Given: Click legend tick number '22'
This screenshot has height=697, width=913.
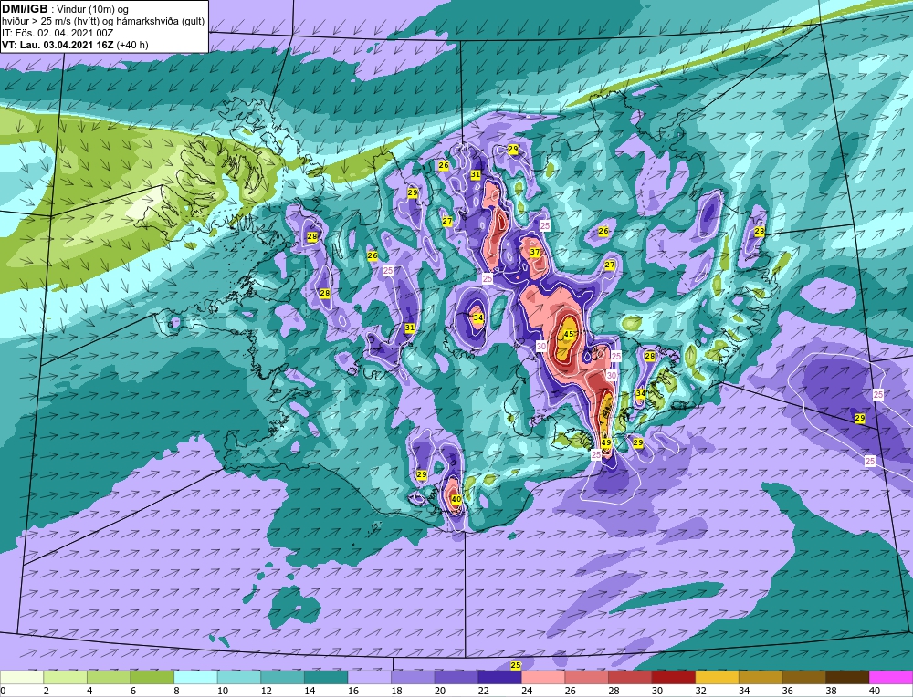Looking at the screenshot, I should (x=483, y=691).
